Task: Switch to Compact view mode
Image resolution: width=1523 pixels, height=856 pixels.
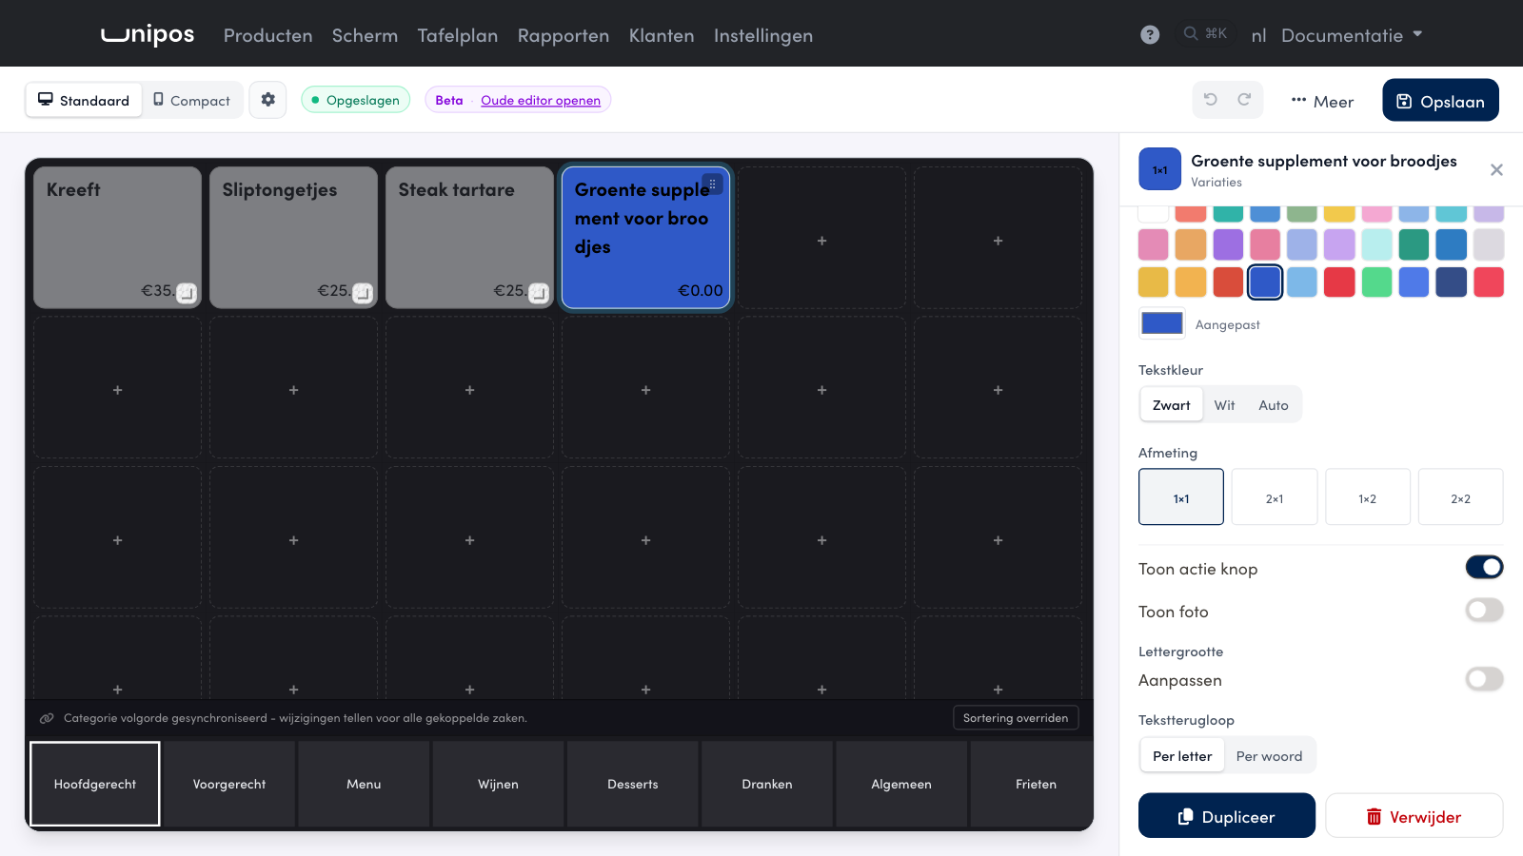Action: point(191,100)
